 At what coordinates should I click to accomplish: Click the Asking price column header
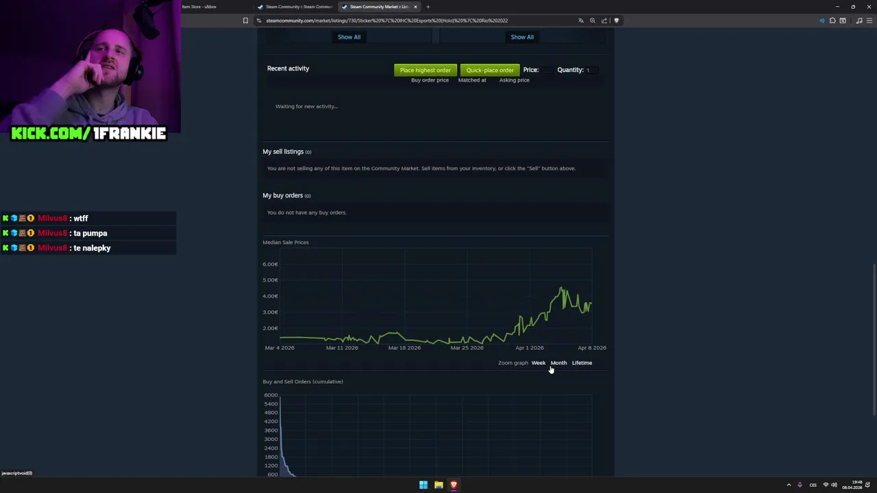(x=514, y=80)
